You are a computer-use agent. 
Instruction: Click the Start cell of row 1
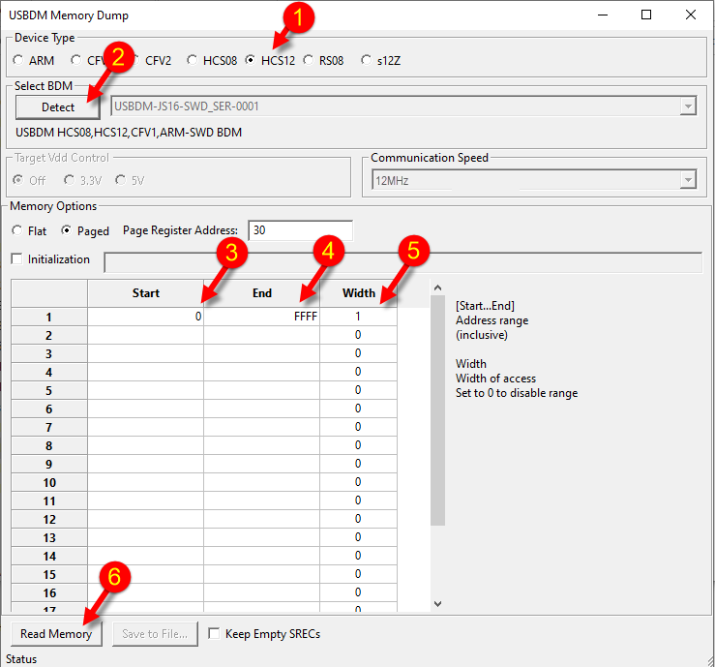[145, 317]
